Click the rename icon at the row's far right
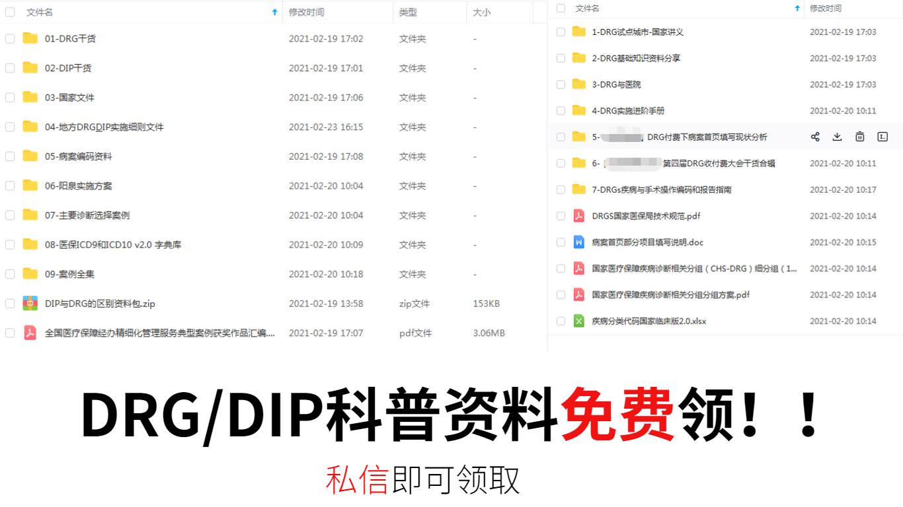 coord(882,137)
